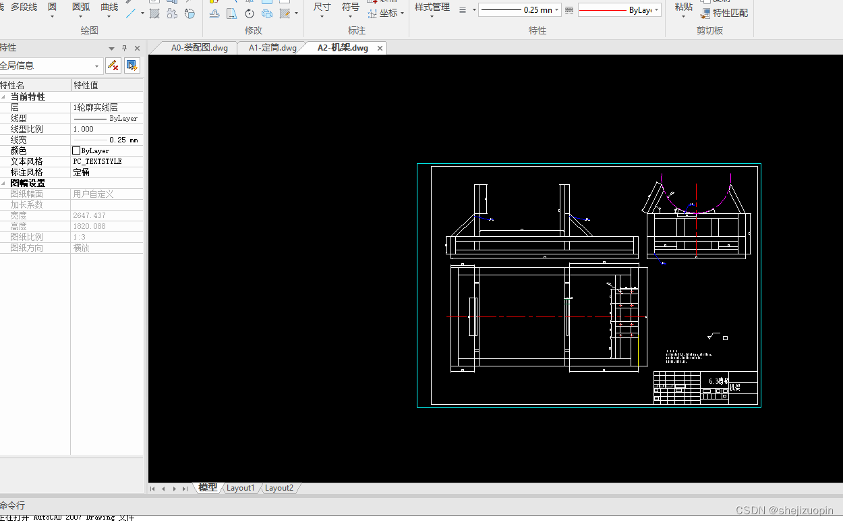The width and height of the screenshot is (843, 523).
Task: Select the rotate tool in 修改 group
Action: (250, 13)
